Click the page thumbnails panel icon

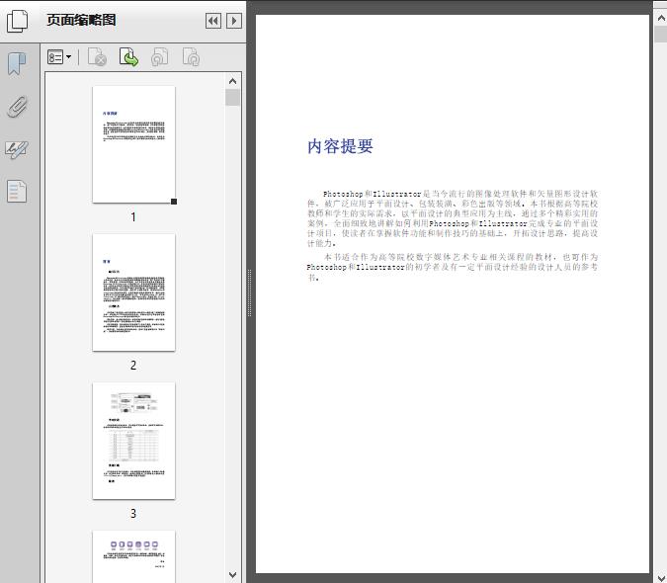[18, 21]
